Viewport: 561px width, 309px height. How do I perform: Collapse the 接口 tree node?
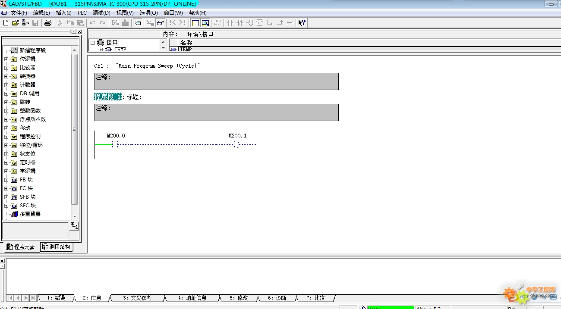[x=92, y=42]
